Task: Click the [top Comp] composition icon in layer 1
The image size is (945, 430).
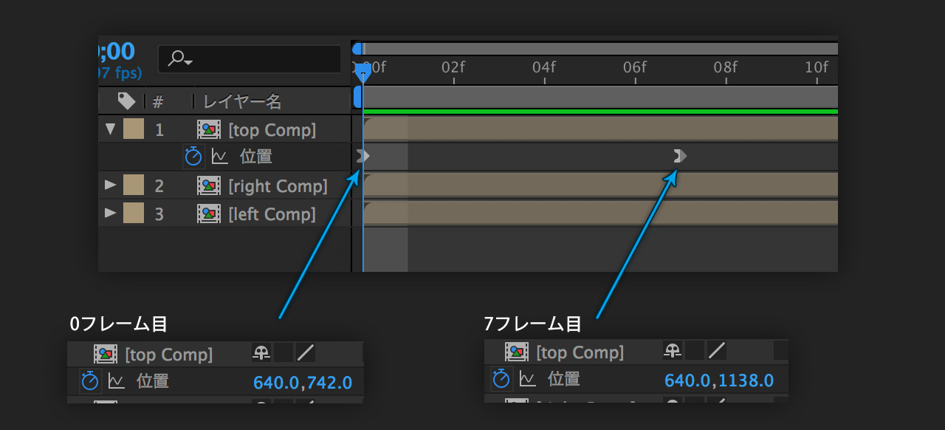Action: [x=209, y=130]
